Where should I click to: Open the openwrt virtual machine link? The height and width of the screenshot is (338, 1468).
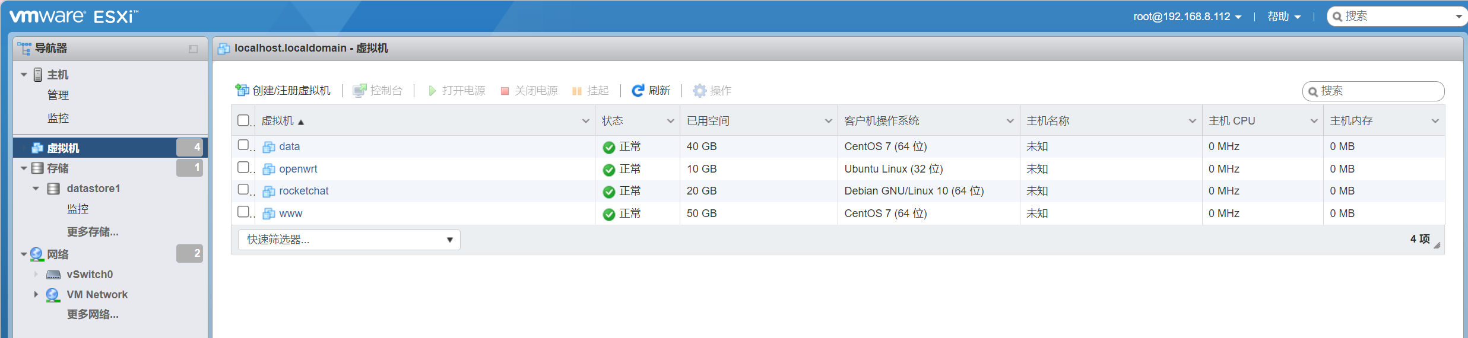(x=298, y=169)
